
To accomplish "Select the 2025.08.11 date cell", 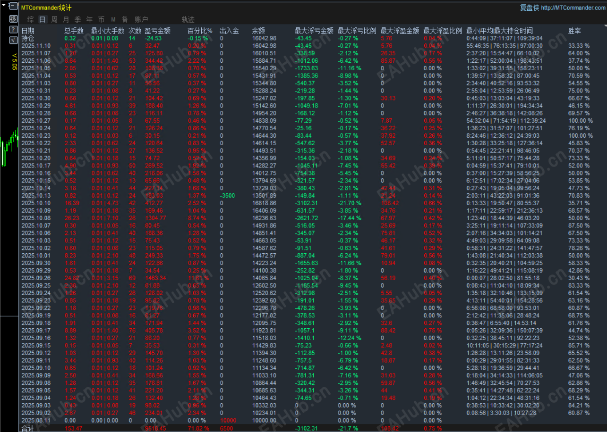I will pos(36,421).
